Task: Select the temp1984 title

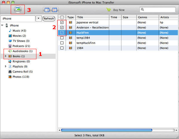Action: click(x=83, y=38)
